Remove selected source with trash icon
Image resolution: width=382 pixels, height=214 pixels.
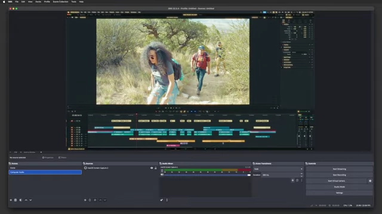pyautogui.click(x=90, y=200)
